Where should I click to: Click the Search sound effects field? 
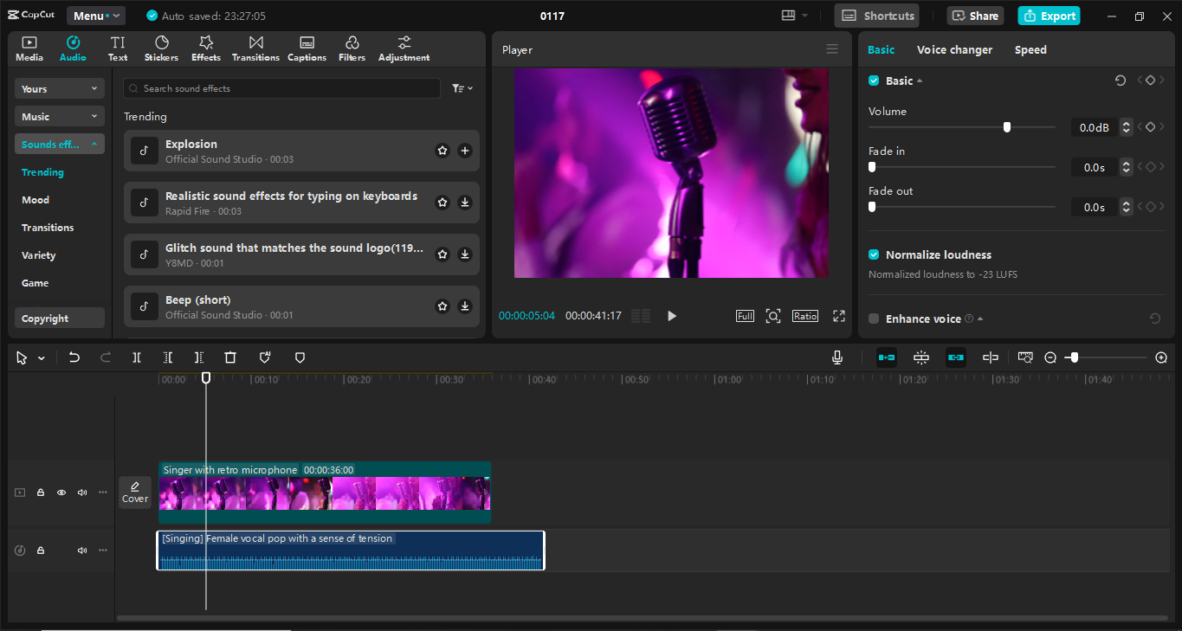click(x=281, y=88)
